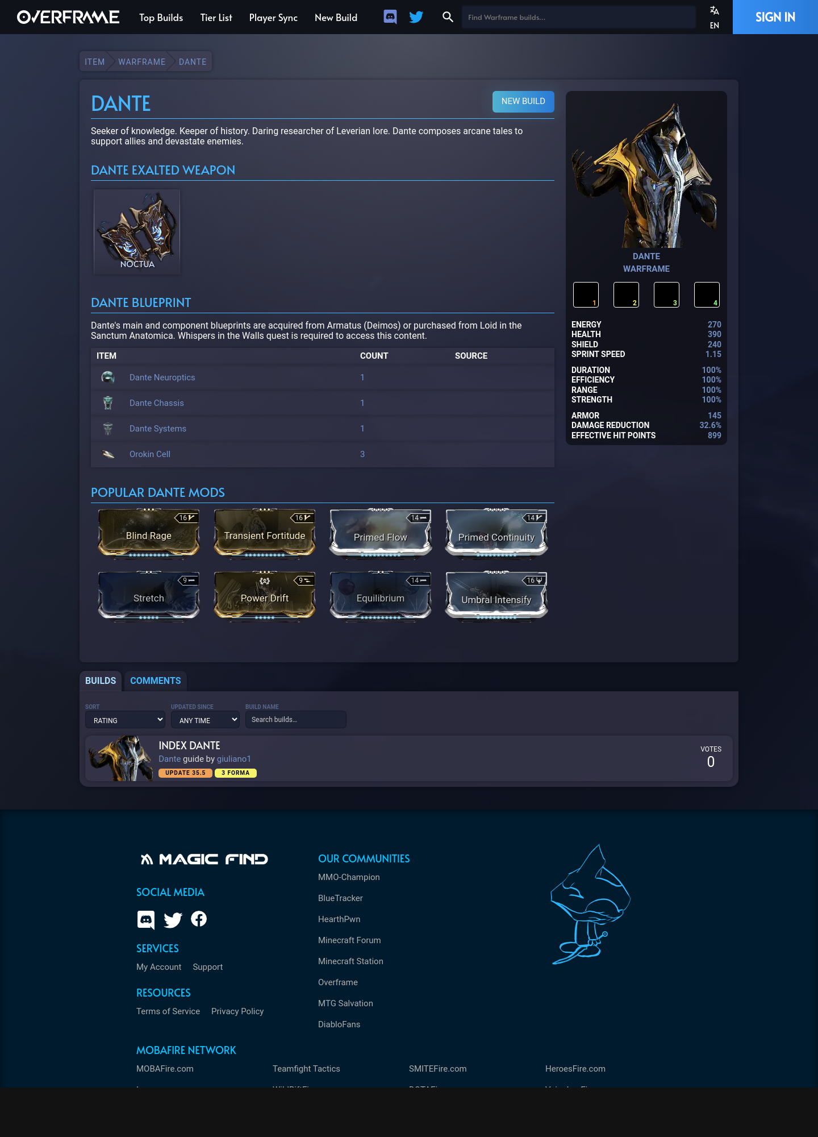Open the My Account footer link
This screenshot has height=1137, width=818.
(x=158, y=967)
